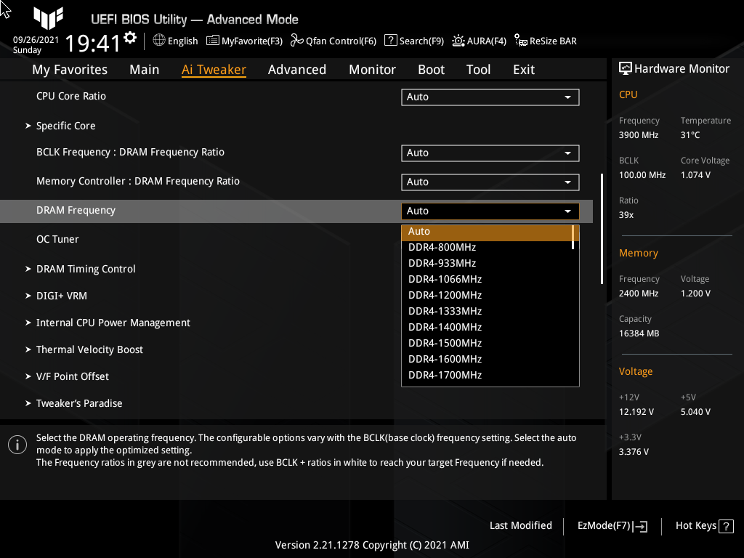This screenshot has height=558, width=744.
Task: Open the BCLK Frequency : DRAM Frequency Ratio dropdown
Action: coord(490,153)
